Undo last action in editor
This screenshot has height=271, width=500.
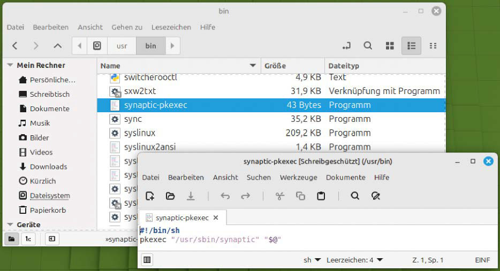[x=225, y=196]
